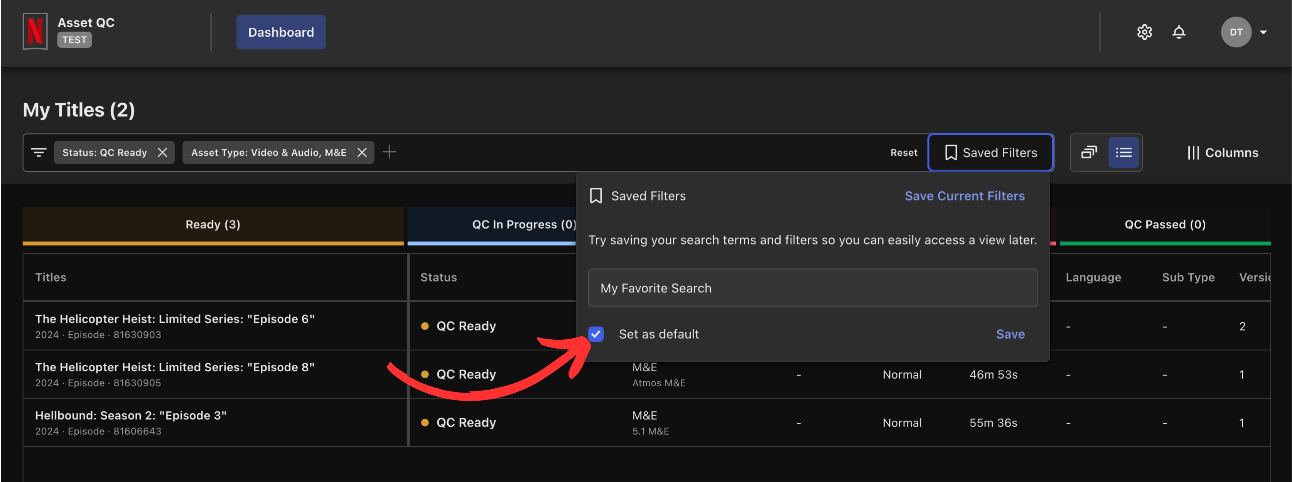Click the filter lines icon
Viewport: 1292px width, 482px height.
39,152
